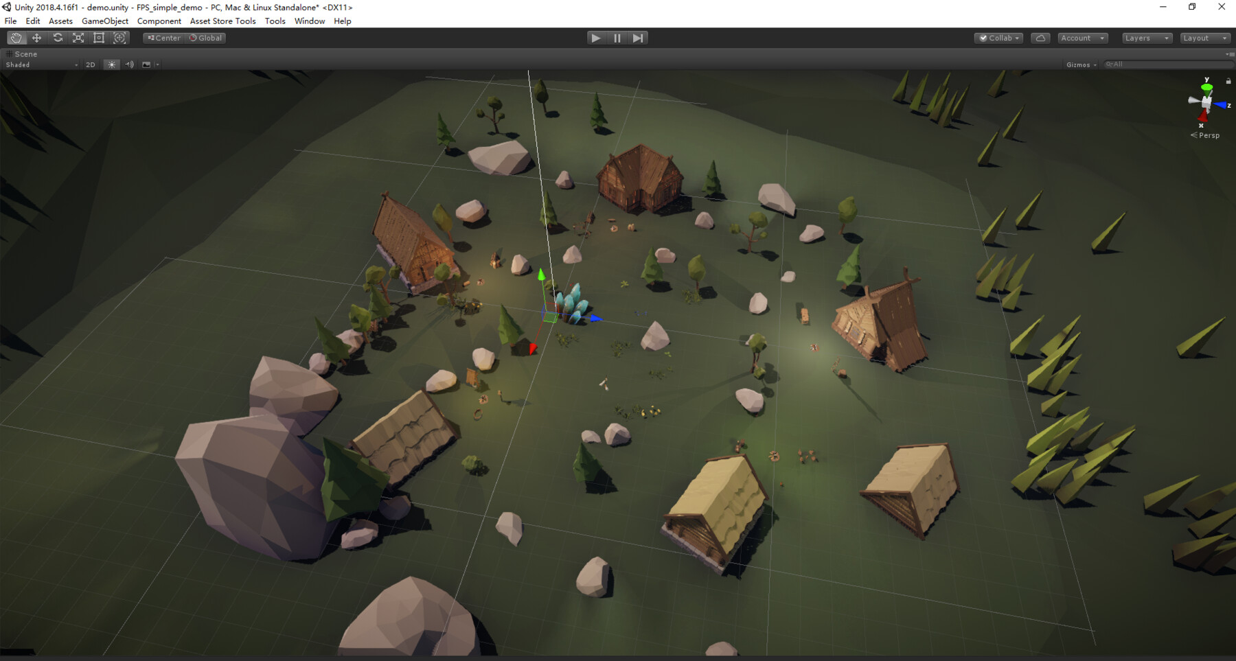Screen dimensions: 1236x661
Task: Select the Hand tool in the toolbar
Action: (16, 38)
